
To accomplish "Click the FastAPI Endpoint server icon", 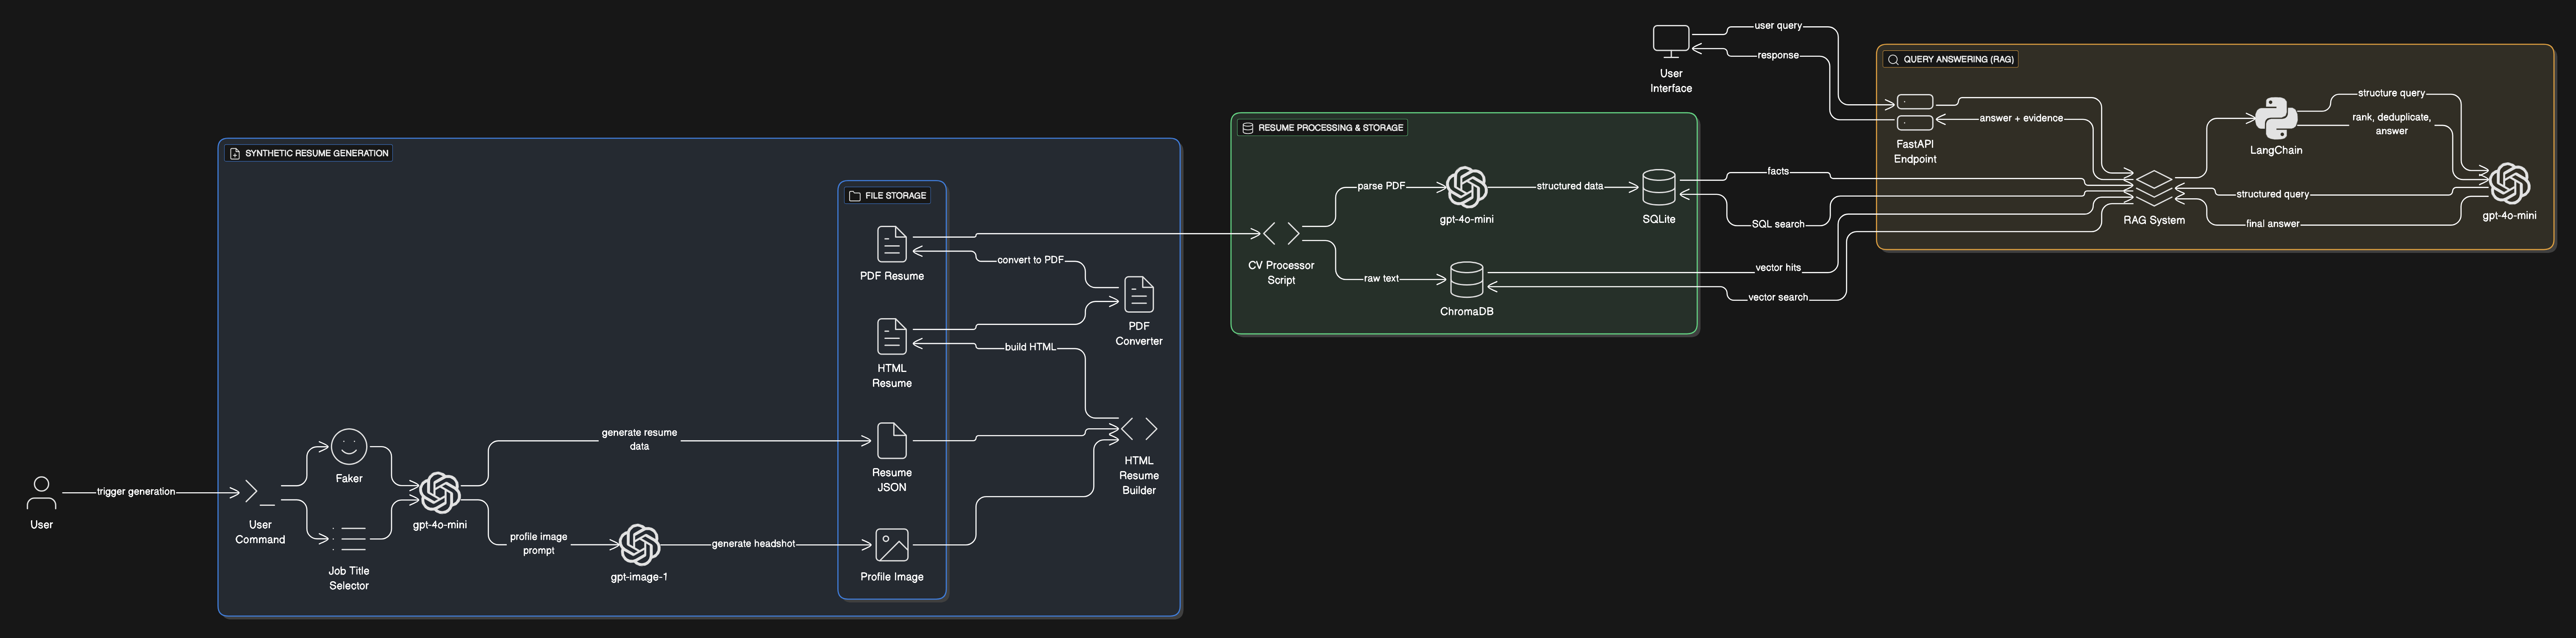I will (1914, 112).
